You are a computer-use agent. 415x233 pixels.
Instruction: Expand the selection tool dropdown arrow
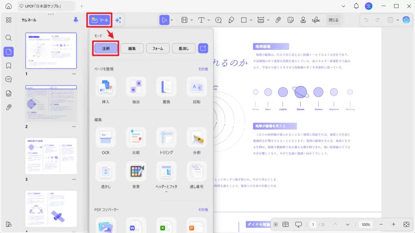(172, 20)
